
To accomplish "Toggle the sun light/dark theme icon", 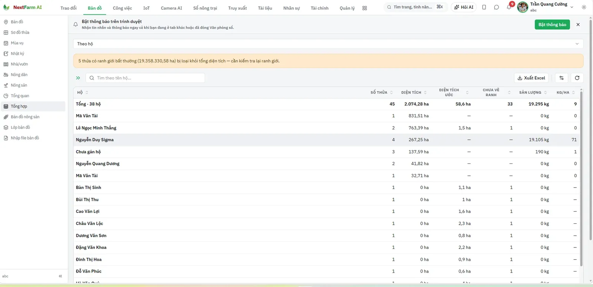I will coord(584,7).
